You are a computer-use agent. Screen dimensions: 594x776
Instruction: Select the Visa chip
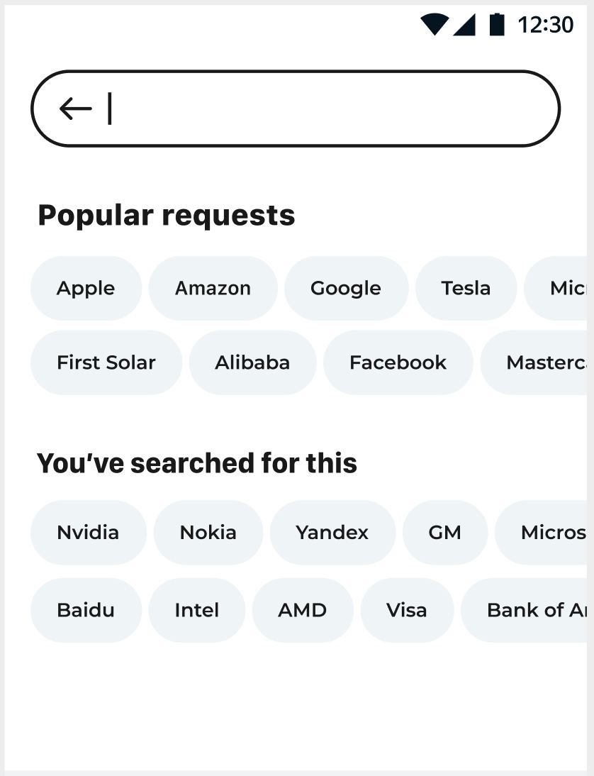407,610
